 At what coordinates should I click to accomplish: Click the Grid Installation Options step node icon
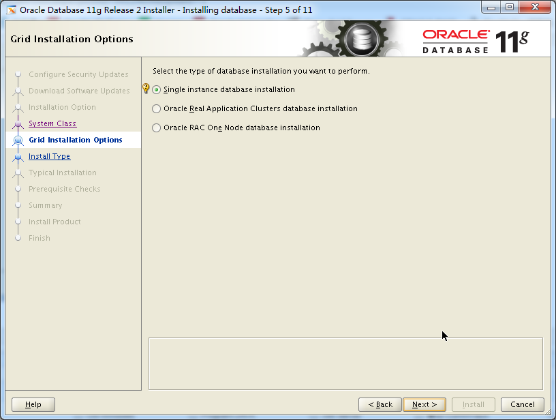(x=18, y=140)
